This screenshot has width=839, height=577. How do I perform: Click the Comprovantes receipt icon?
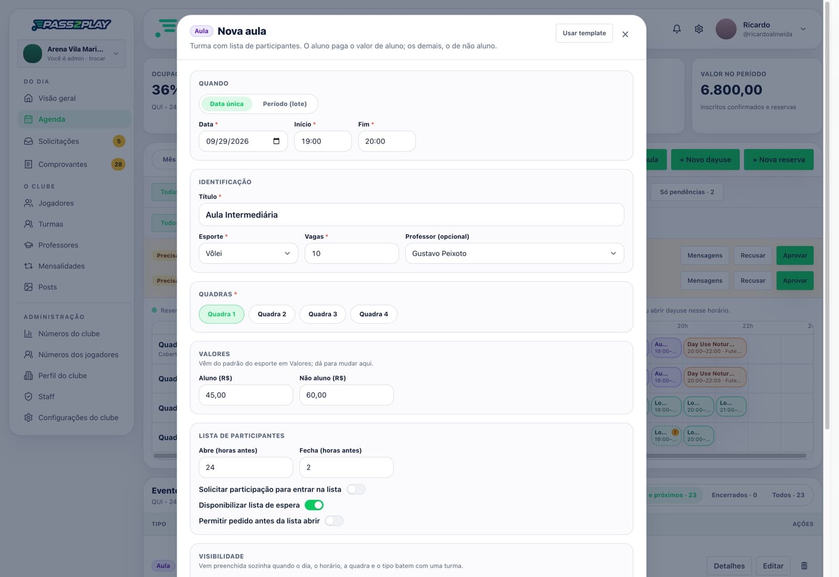pyautogui.click(x=28, y=164)
